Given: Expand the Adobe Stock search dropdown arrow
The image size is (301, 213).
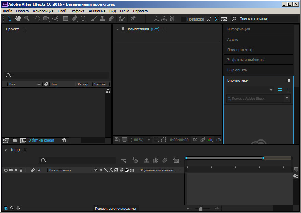Looking at the screenshot, I should click(287, 98).
